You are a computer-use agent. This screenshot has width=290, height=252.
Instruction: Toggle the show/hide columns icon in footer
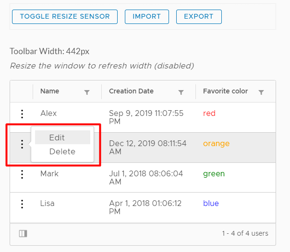(x=23, y=234)
